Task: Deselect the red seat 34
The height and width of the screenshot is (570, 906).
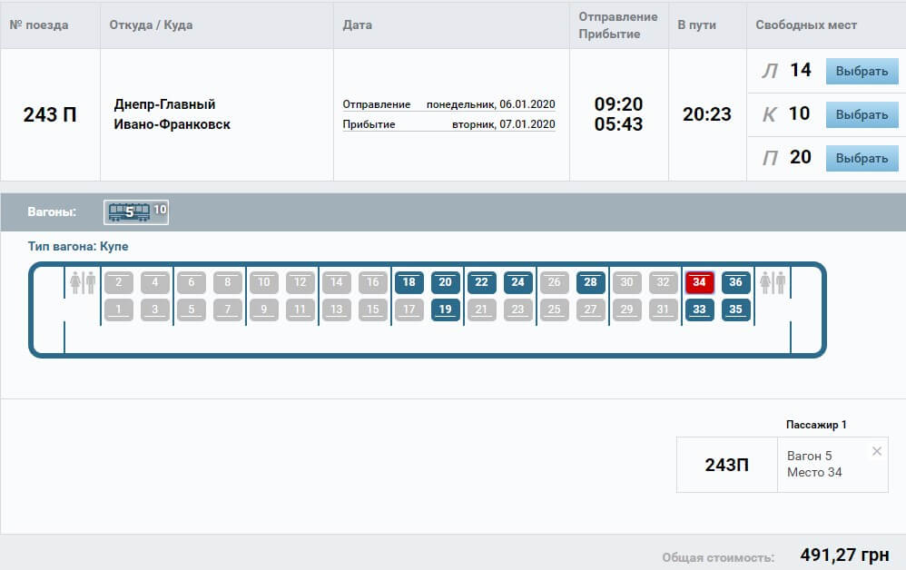Action: click(699, 282)
